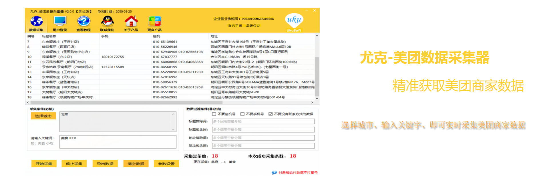Click the table's vertical scroll down arrow
This screenshot has width=549, height=185.
point(317,98)
